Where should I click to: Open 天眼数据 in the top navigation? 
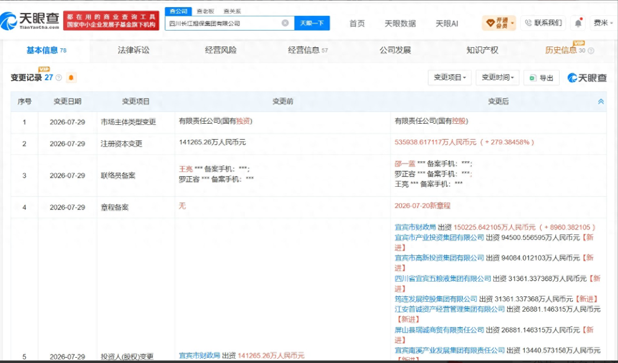coord(400,24)
